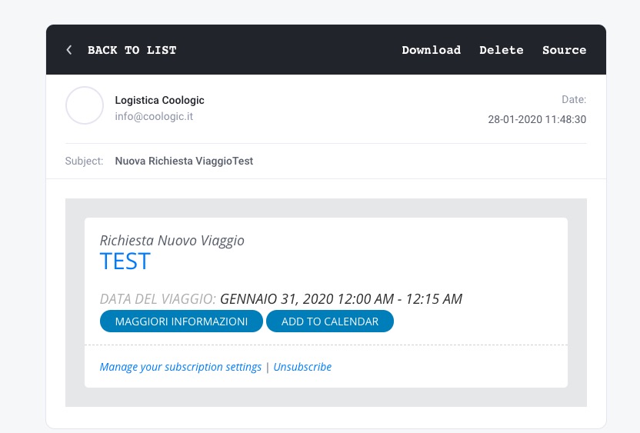View the email Source
The height and width of the screenshot is (433, 640).
tap(564, 50)
